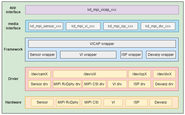Click the app interface layer label
The height and width of the screenshot is (115, 185).
13,10
